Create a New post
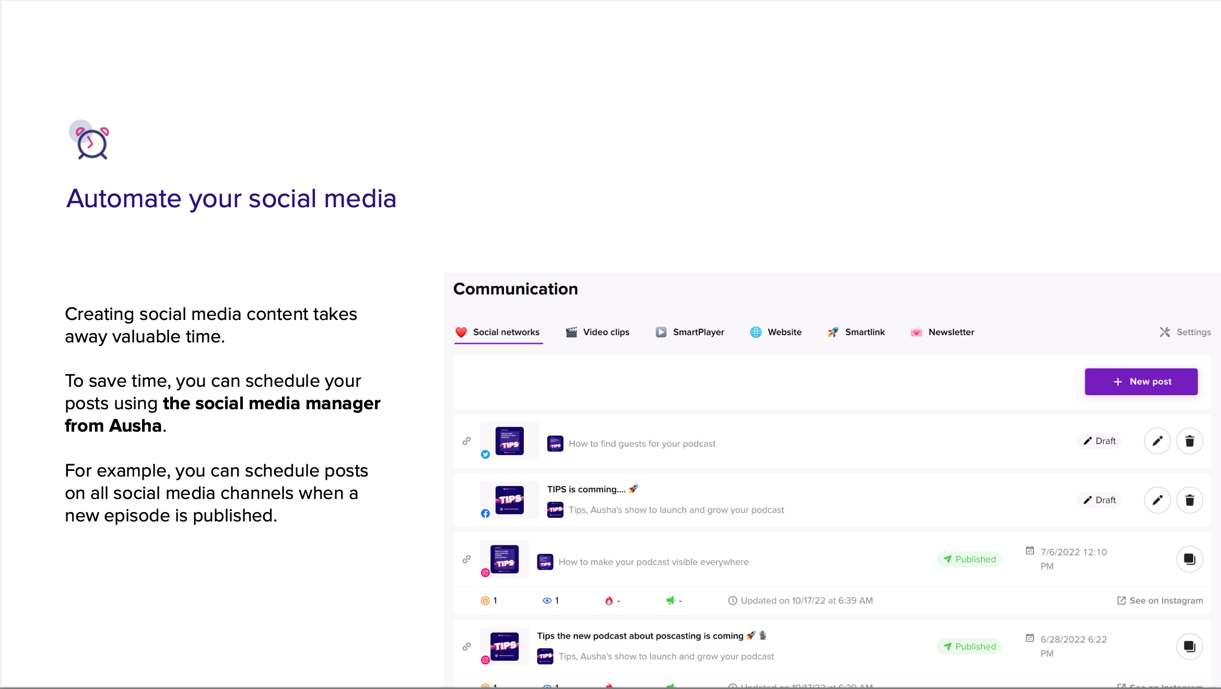The width and height of the screenshot is (1221, 689). [x=1141, y=382]
